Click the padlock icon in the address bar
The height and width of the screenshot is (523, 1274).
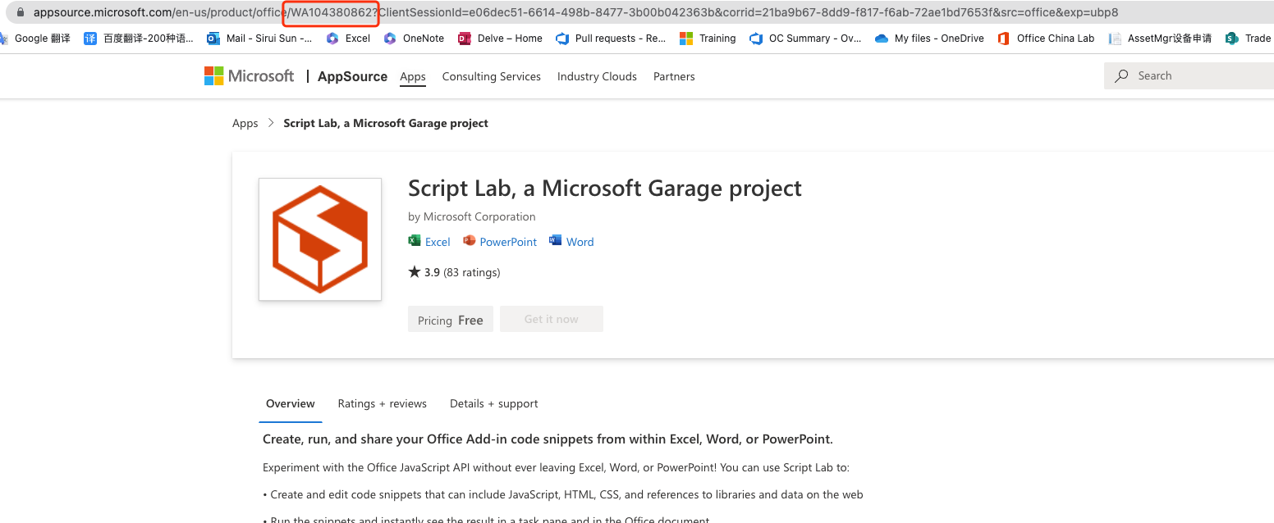pyautogui.click(x=21, y=12)
